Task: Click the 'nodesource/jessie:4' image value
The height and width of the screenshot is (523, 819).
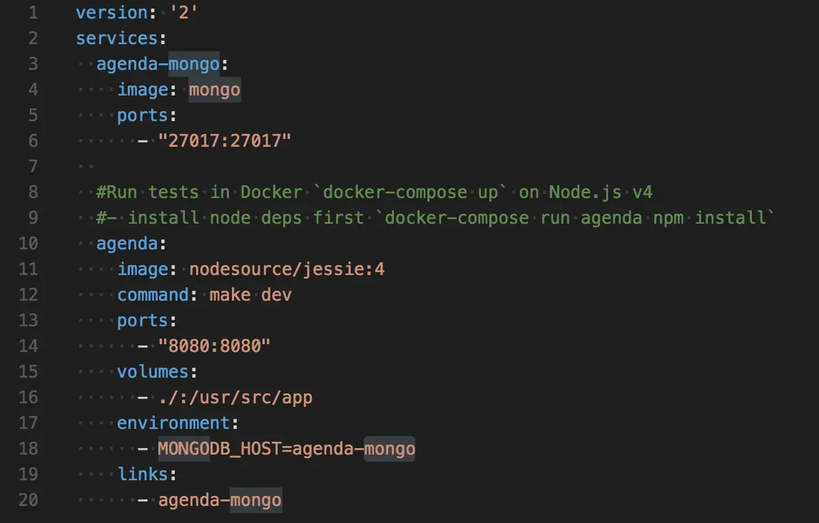Action: (287, 269)
